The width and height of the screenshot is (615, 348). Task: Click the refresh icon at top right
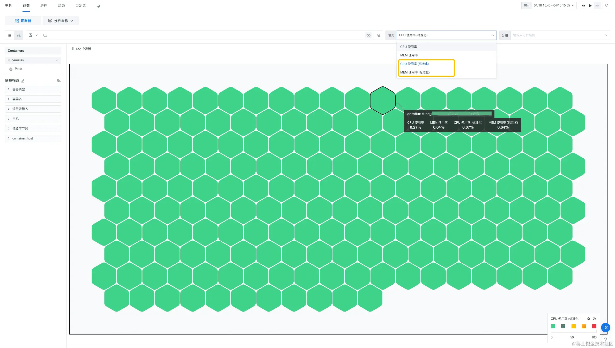pos(606,5)
